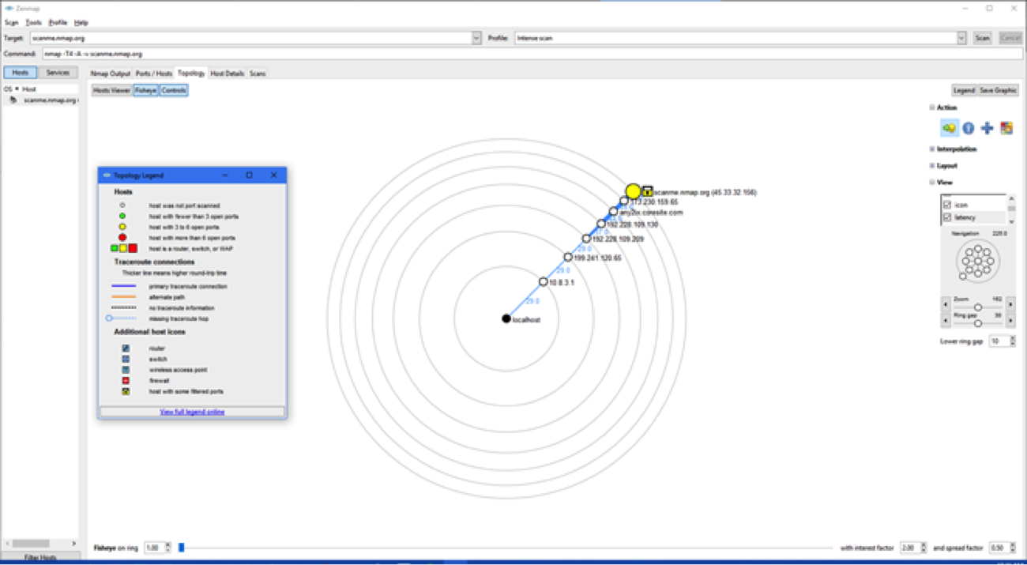Open the Target dropdown arrow
Screen dimensions: 1027x565
coord(476,38)
